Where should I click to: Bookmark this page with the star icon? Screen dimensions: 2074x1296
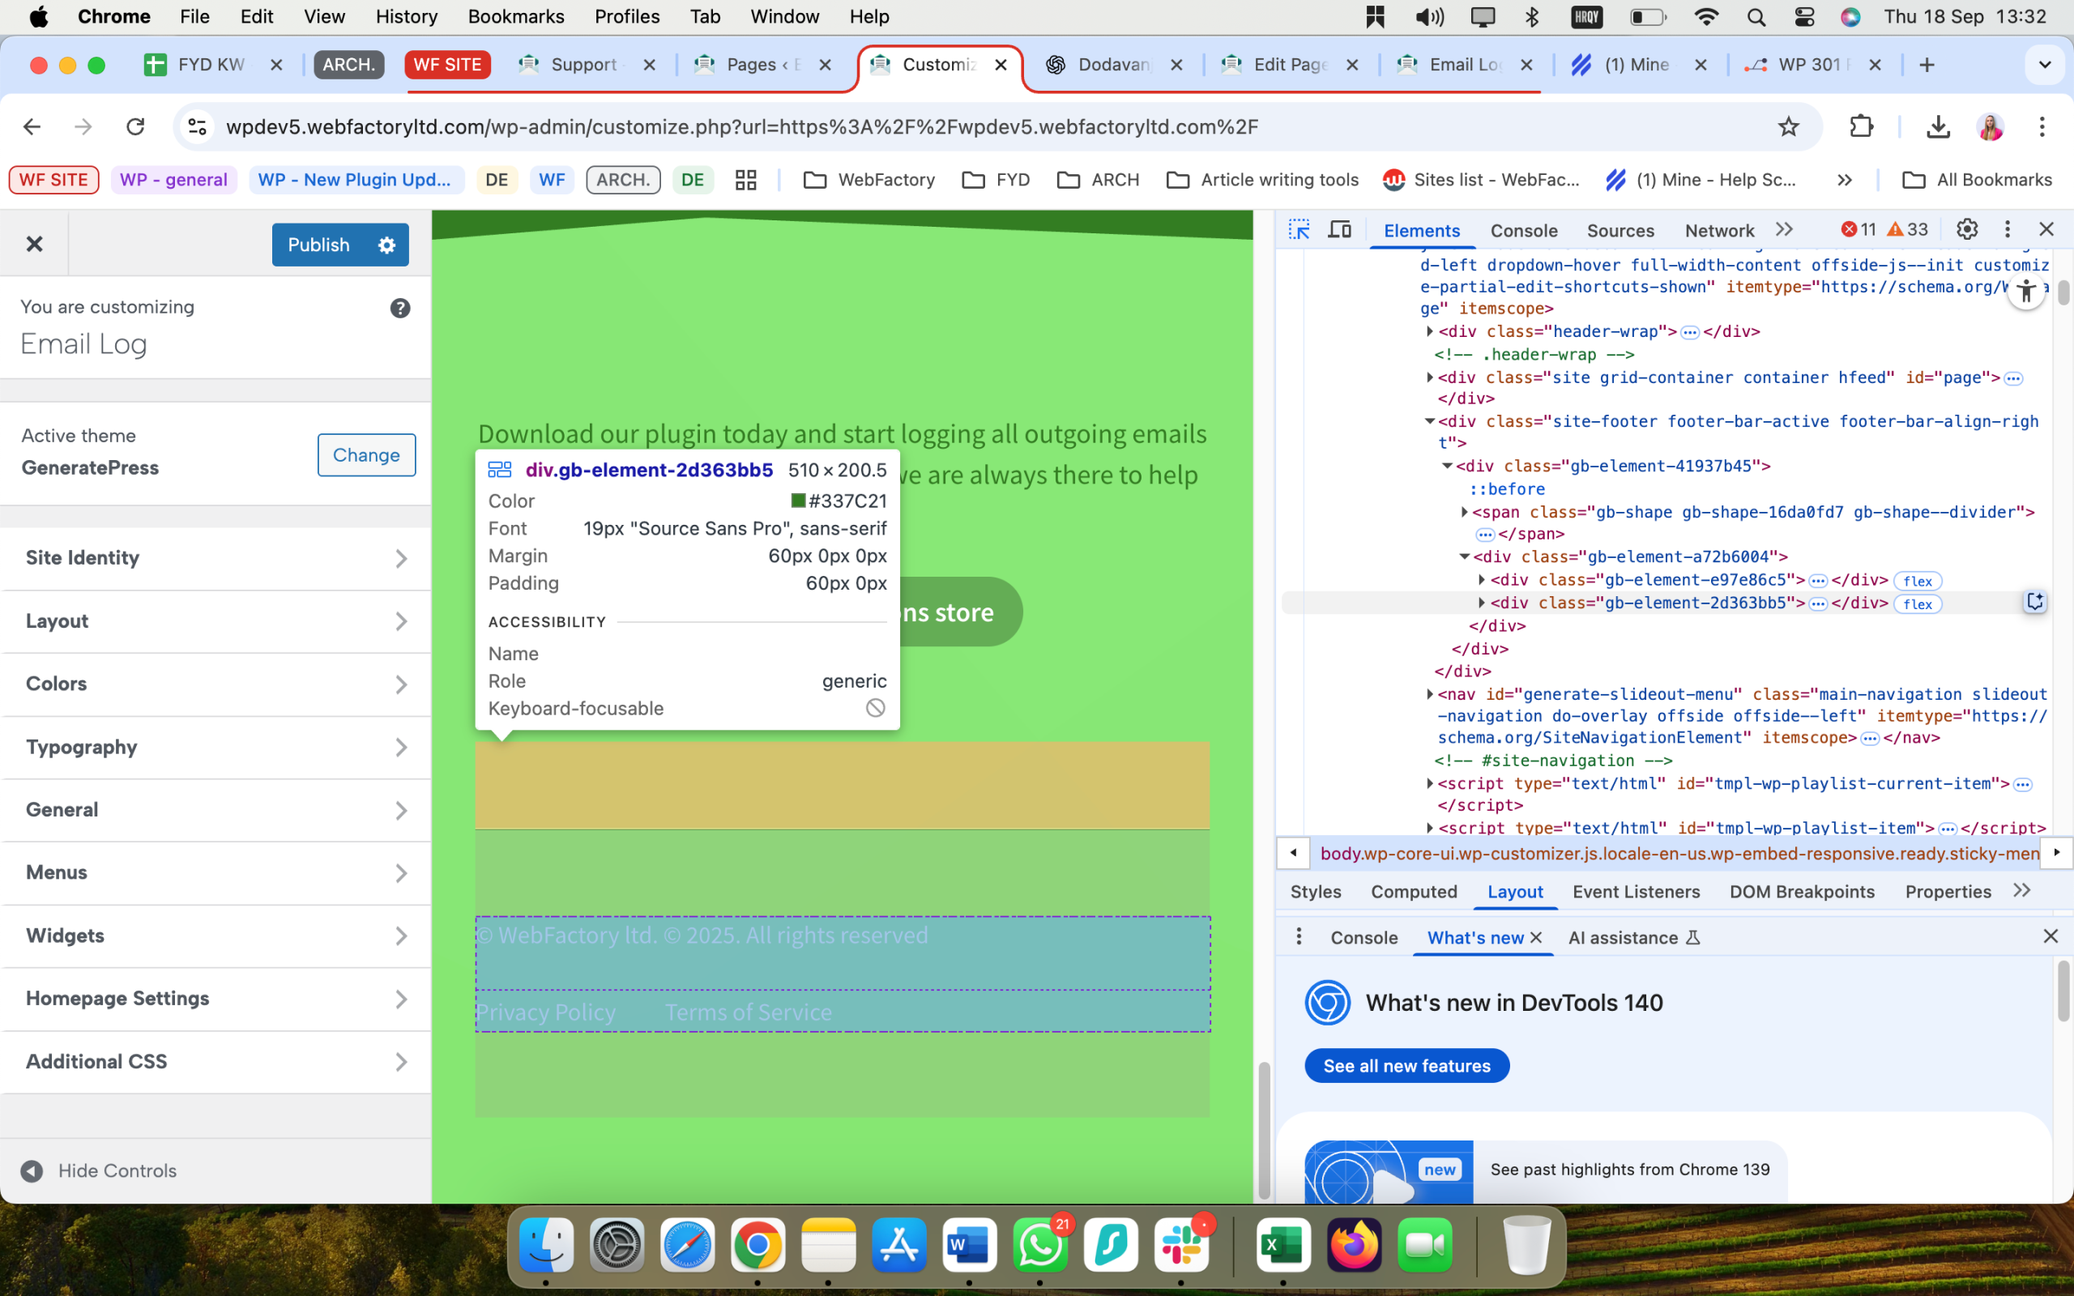(x=1788, y=127)
